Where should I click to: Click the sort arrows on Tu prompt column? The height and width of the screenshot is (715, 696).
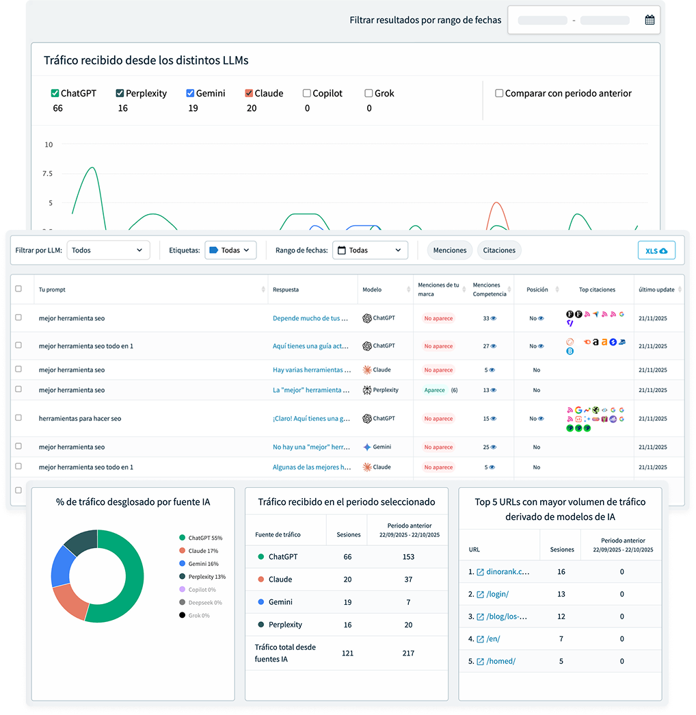pos(263,289)
